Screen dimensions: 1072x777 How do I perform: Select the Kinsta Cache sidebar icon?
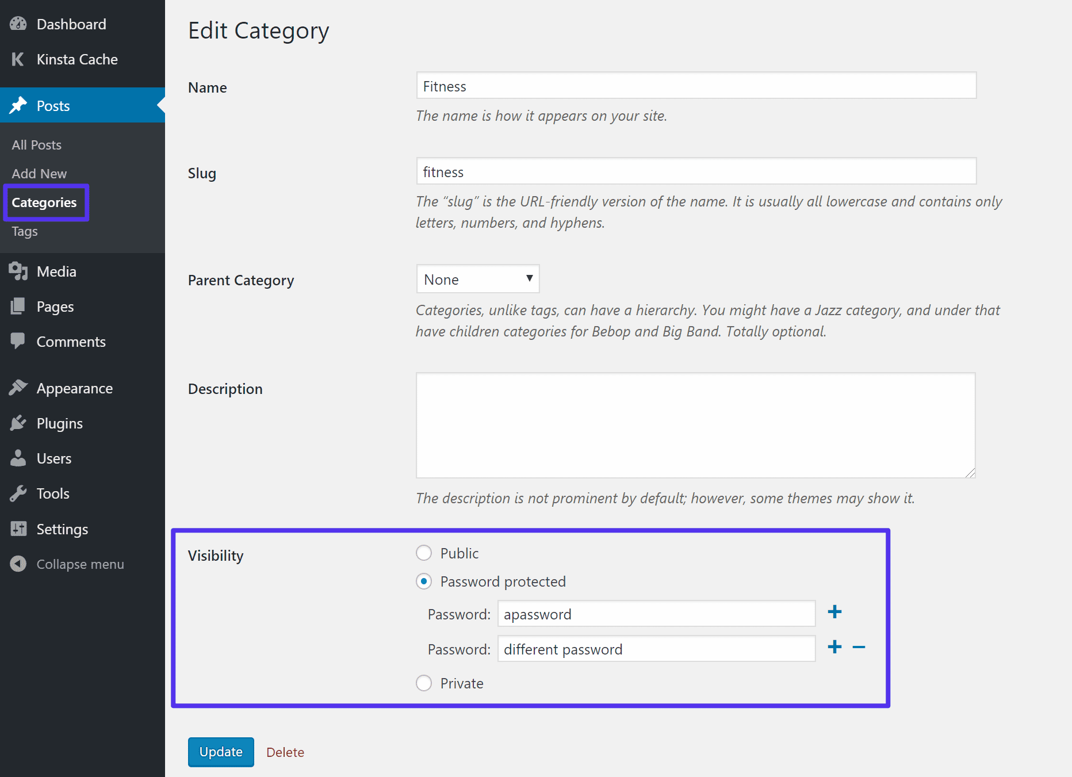coord(18,59)
